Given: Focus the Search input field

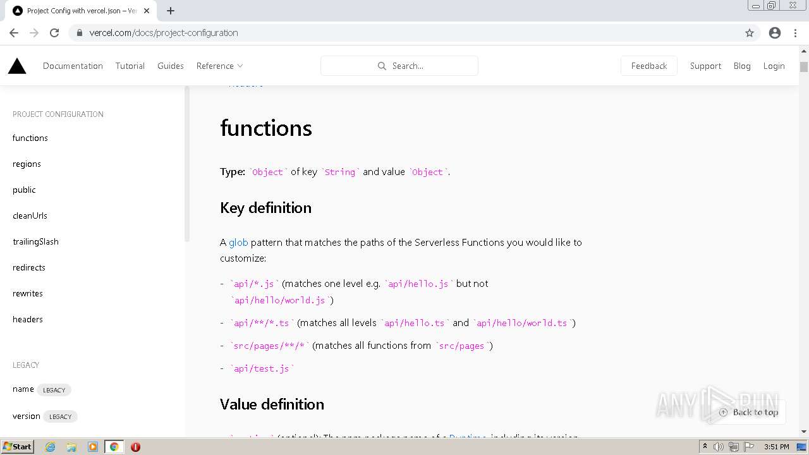Looking at the screenshot, I should 408,66.
